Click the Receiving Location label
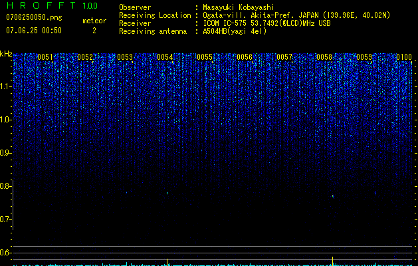The image size is (418, 266). 155,15
